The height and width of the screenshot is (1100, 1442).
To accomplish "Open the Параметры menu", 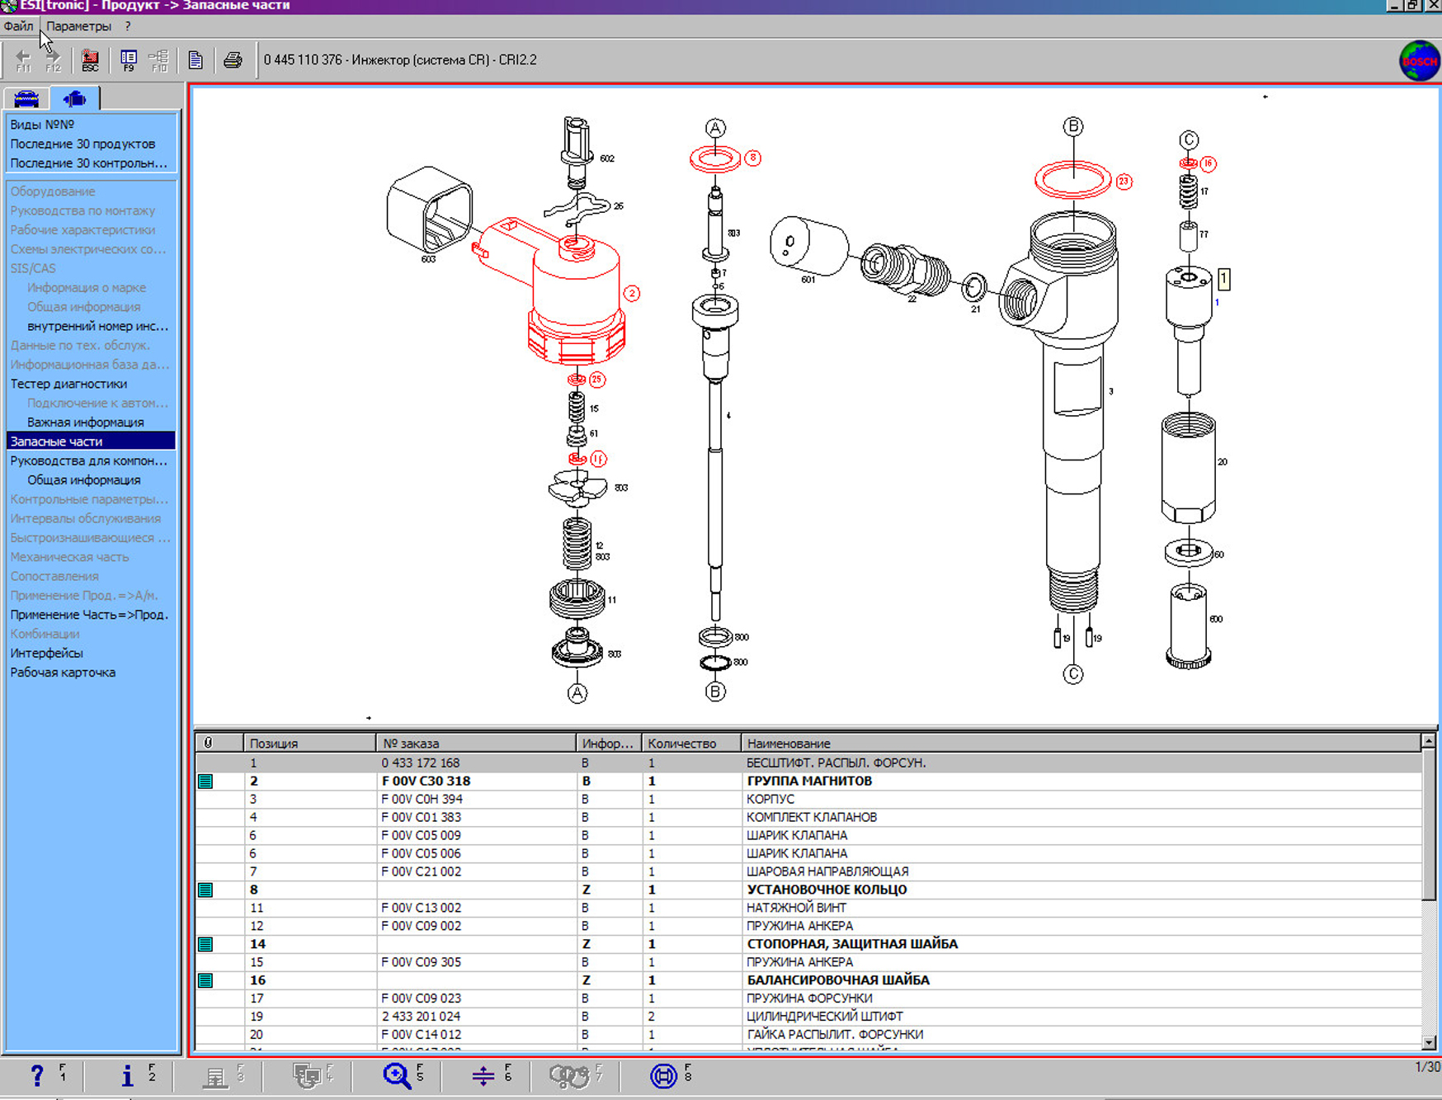I will coord(78,26).
